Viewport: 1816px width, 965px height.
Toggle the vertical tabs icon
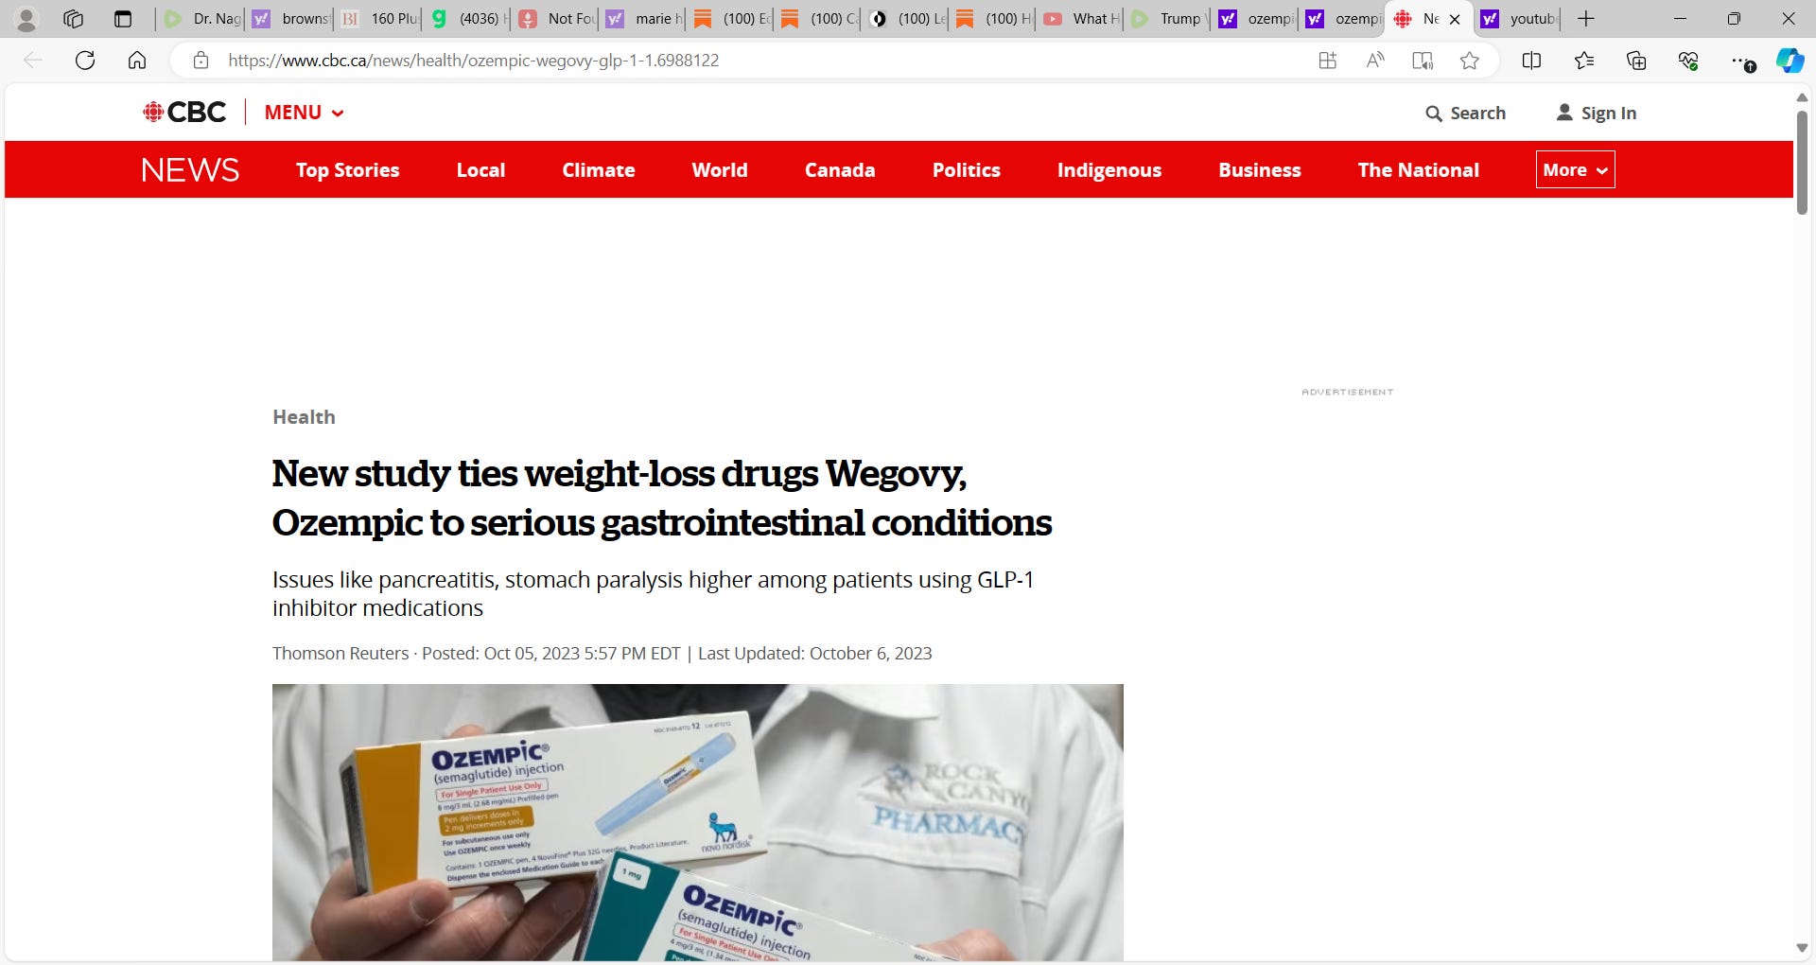(123, 19)
